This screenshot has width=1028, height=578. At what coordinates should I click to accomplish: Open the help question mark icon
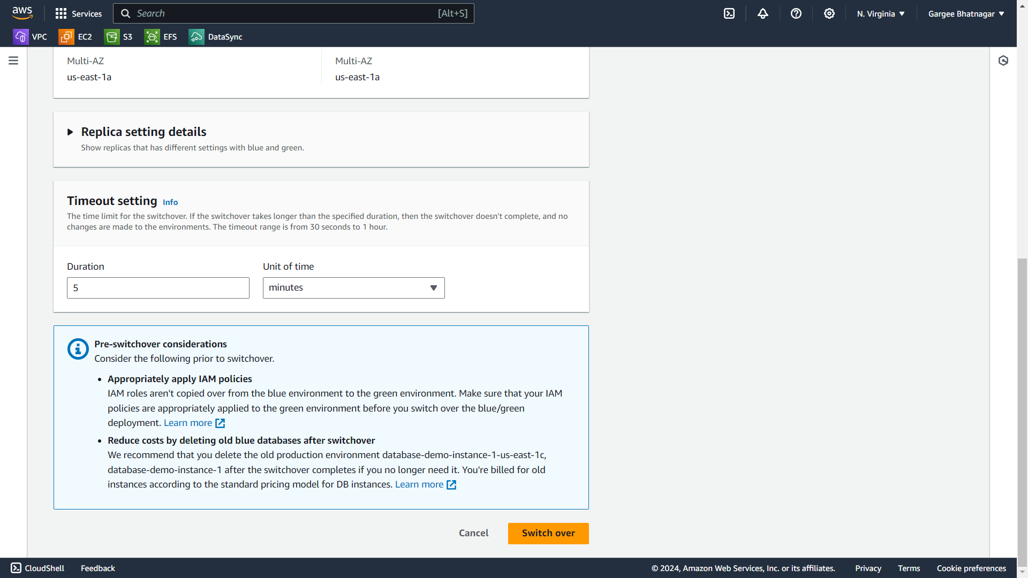pos(796,13)
